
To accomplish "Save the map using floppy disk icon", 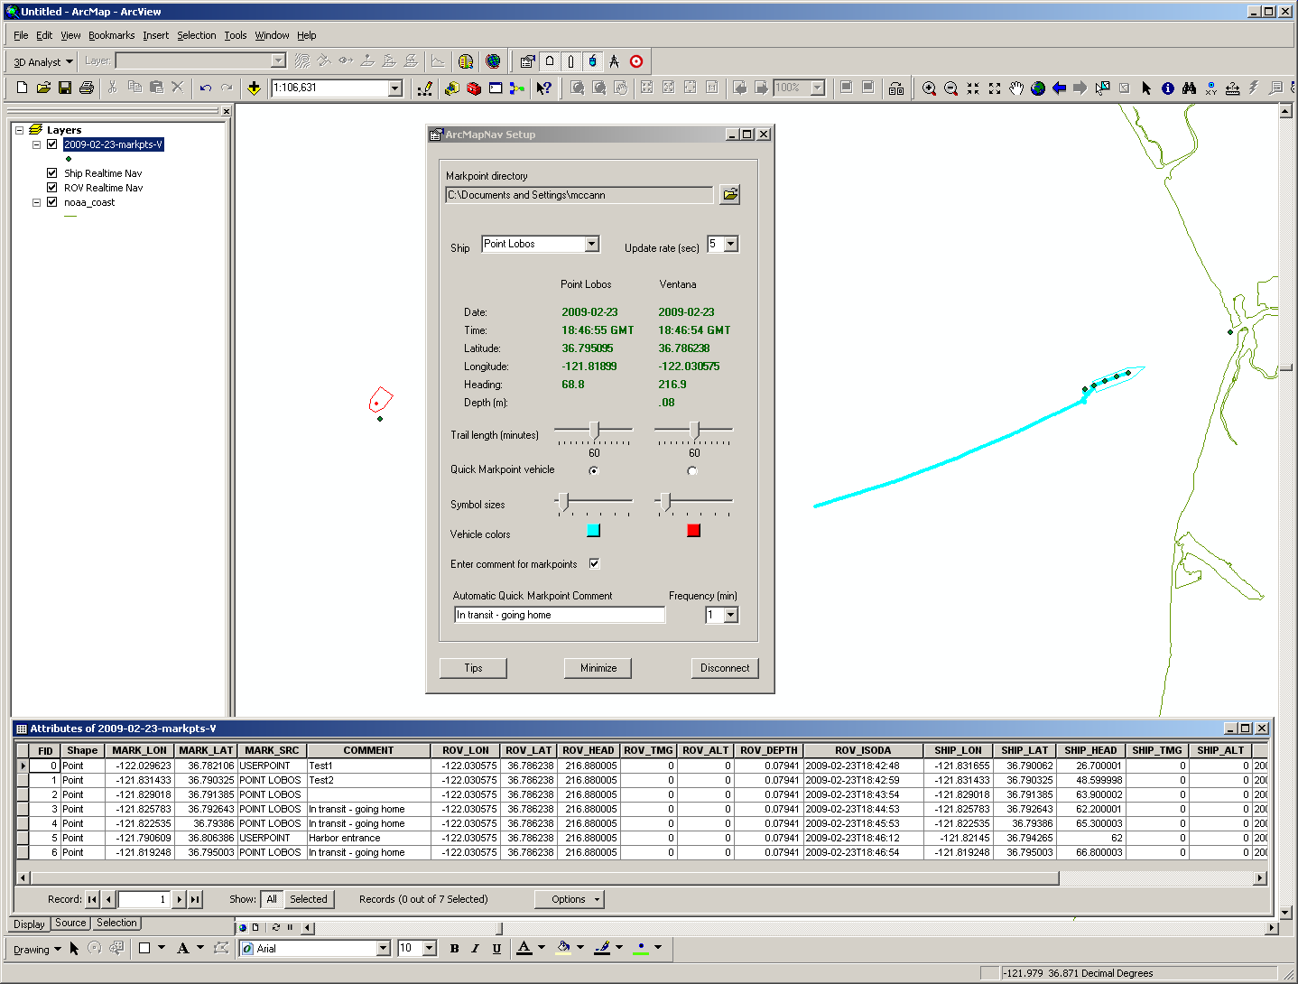I will pyautogui.click(x=65, y=88).
